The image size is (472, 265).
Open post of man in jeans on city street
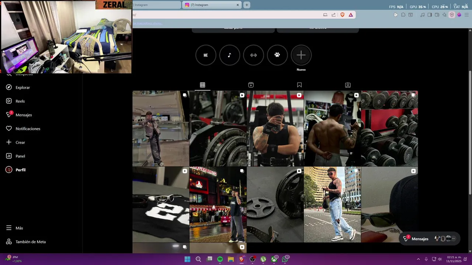click(332, 205)
